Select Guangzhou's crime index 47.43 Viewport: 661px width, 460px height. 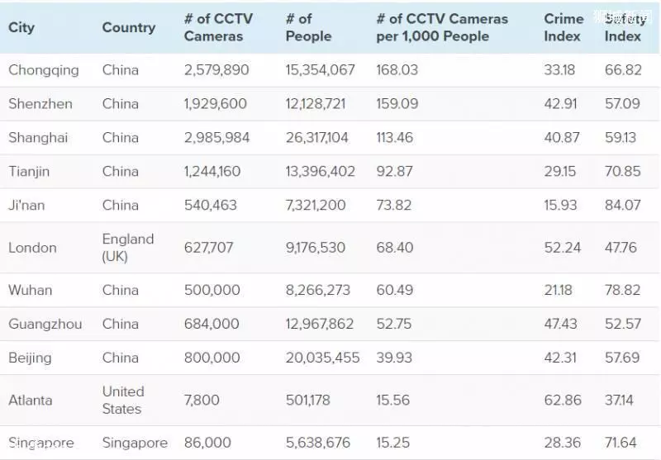click(560, 324)
